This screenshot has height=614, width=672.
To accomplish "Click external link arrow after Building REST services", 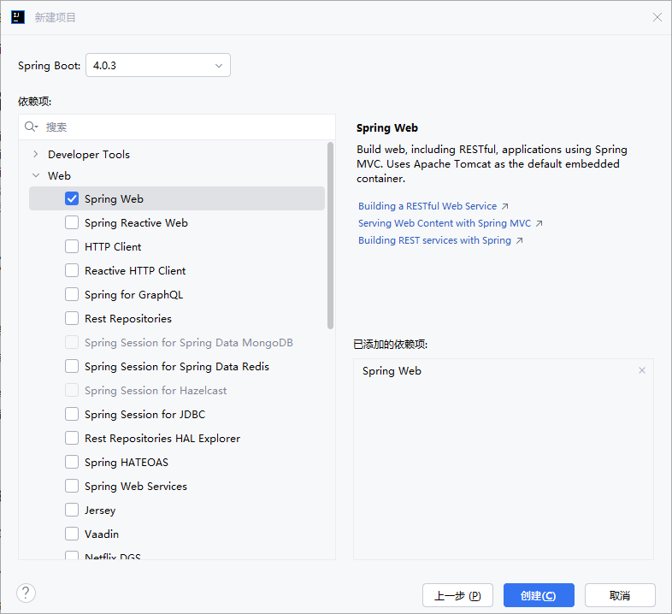I will pos(519,240).
